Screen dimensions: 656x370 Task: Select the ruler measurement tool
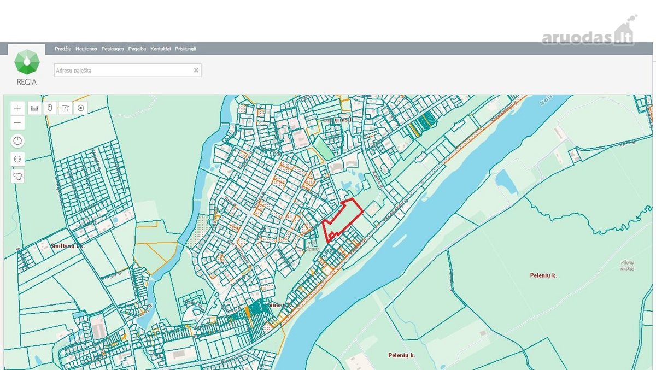(34, 108)
